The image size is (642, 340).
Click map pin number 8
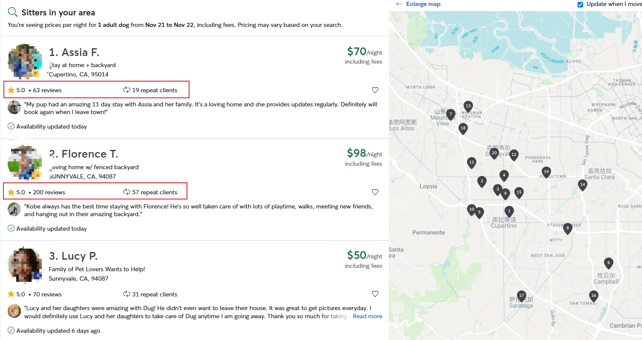point(567,228)
